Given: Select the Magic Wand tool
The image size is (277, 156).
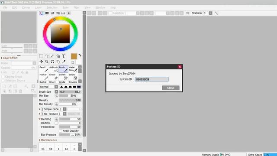Looking at the screenshot, I should 52,56.
